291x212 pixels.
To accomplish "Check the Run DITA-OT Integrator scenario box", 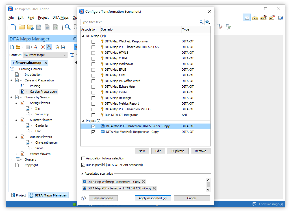I will click(93, 115).
